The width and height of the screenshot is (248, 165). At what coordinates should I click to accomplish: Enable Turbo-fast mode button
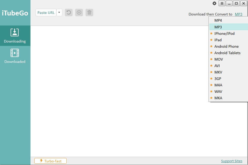(x=50, y=161)
